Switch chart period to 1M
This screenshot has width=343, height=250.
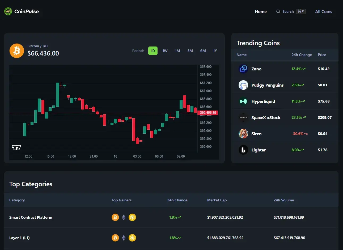click(177, 51)
